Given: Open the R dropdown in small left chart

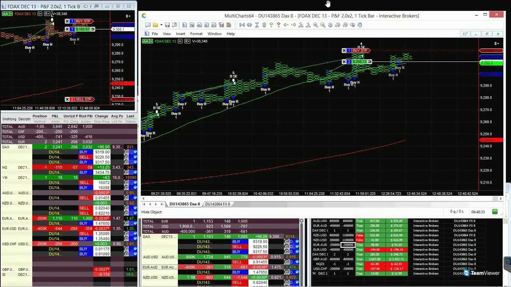Looking at the screenshot, I should point(47,14).
